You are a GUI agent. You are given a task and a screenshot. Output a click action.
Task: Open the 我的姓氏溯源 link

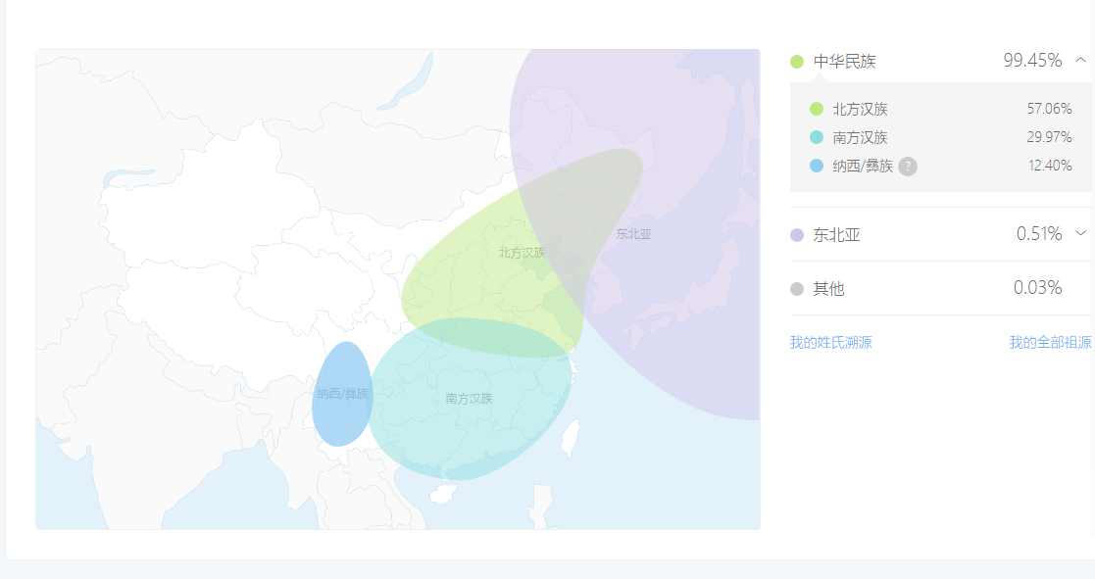[x=830, y=343]
